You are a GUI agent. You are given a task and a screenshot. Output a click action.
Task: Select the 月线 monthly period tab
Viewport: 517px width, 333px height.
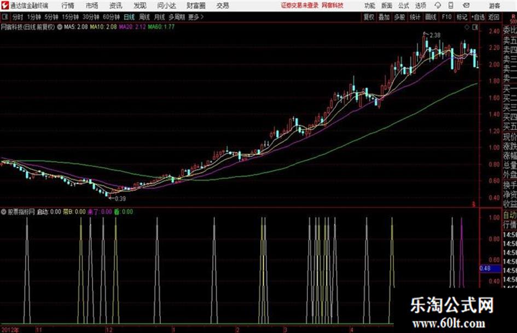pos(160,17)
